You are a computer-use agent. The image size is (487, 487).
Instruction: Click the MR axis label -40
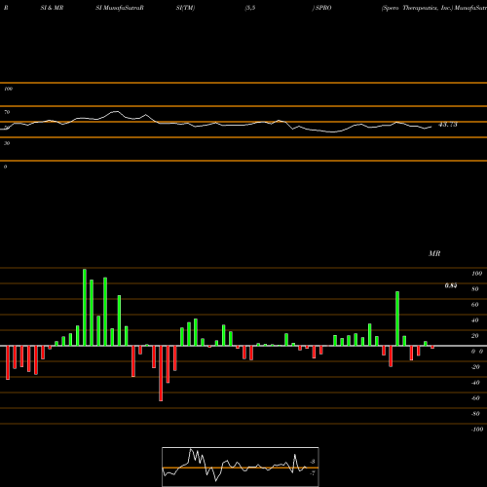coord(475,383)
